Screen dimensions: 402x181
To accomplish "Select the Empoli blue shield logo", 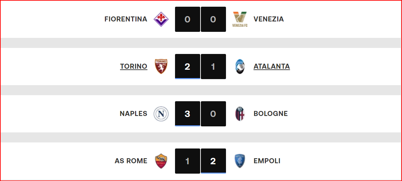I will click(240, 161).
